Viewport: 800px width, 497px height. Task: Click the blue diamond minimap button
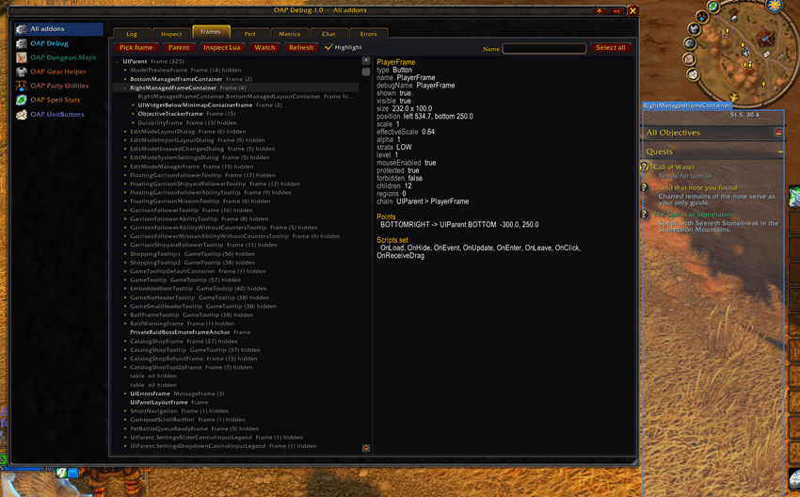(702, 17)
